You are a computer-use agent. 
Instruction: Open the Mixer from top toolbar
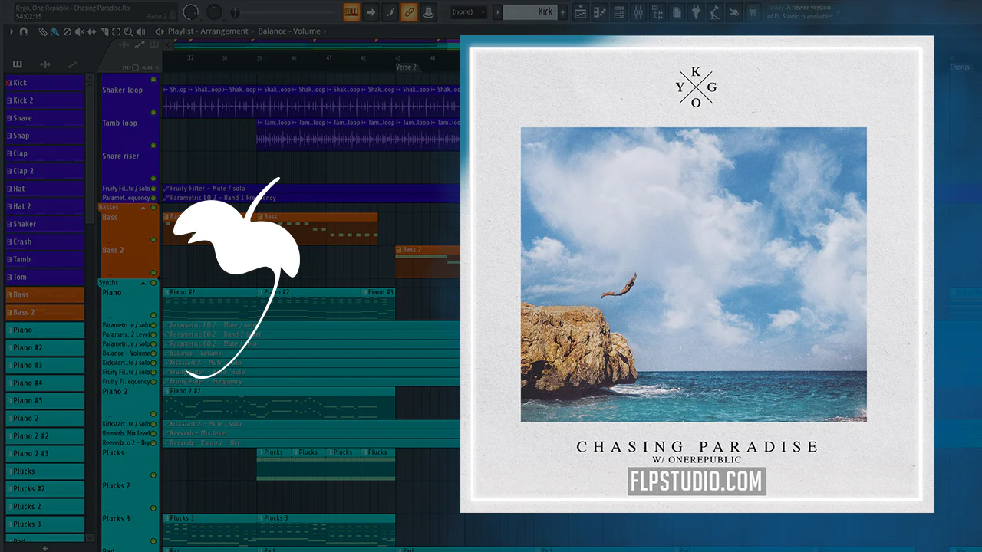pyautogui.click(x=638, y=11)
